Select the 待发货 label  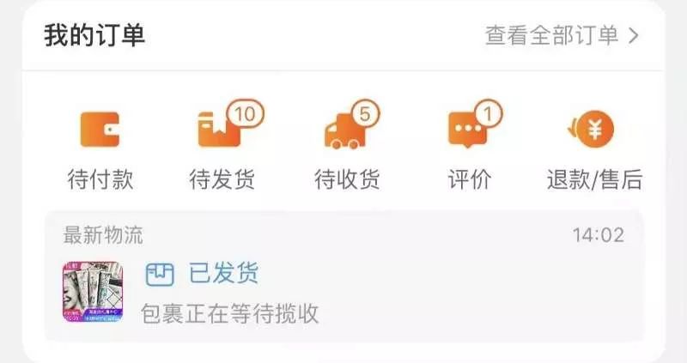tap(222, 179)
